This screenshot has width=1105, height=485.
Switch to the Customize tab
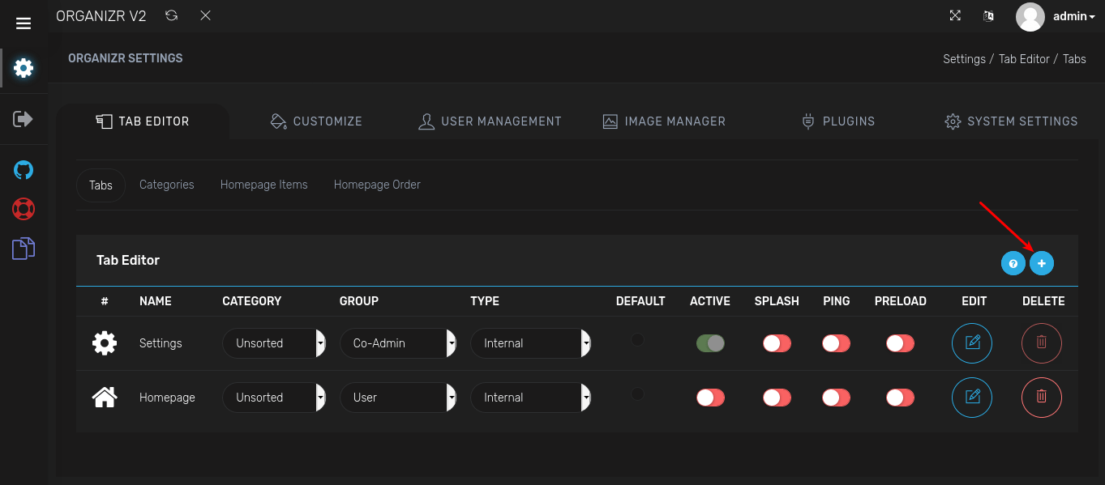pyautogui.click(x=316, y=121)
